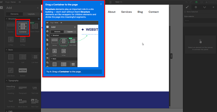Open the Style brush panel tab

click(x=187, y=7)
